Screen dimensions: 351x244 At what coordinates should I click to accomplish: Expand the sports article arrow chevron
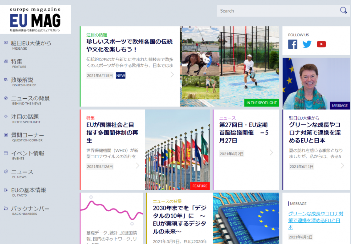(172, 75)
